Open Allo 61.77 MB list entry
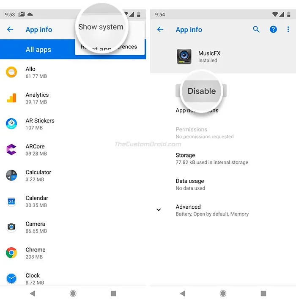The image size is (296, 302). pyautogui.click(x=73, y=72)
